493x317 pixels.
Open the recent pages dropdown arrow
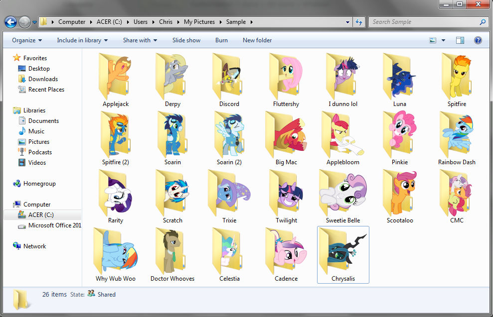pyautogui.click(x=34, y=22)
